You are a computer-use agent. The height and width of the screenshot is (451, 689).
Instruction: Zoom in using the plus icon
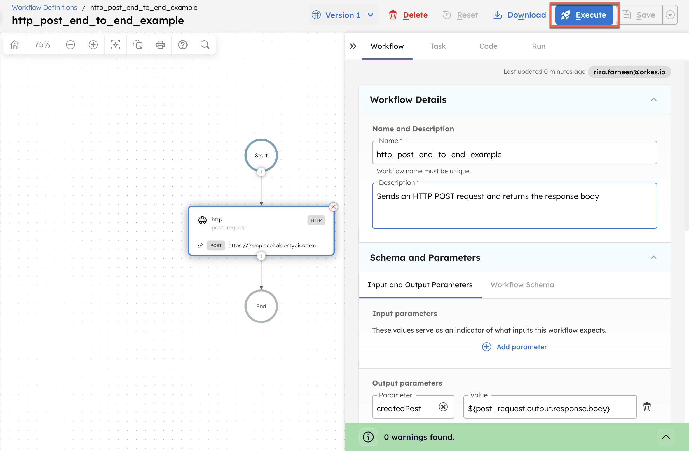[93, 44]
